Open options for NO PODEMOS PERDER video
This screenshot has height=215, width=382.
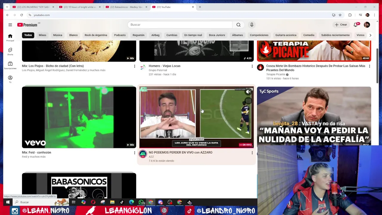[x=252, y=153]
